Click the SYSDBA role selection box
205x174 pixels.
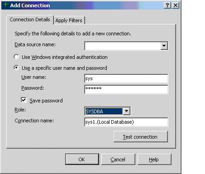pyautogui.click(x=104, y=111)
